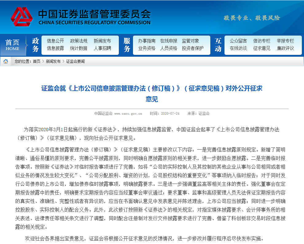Open 信息披露 navigation link
This screenshot has width=304, height=244.
tap(55, 48)
